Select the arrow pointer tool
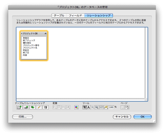 [x=84, y=108]
